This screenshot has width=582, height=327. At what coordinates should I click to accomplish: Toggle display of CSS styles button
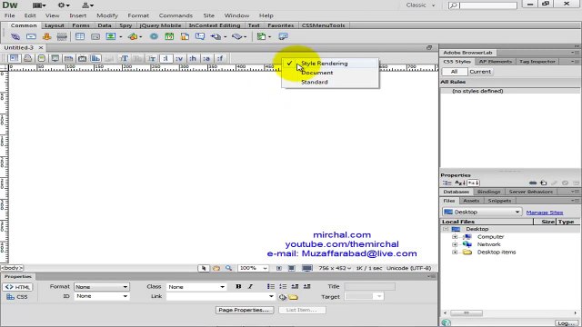pos(95,58)
